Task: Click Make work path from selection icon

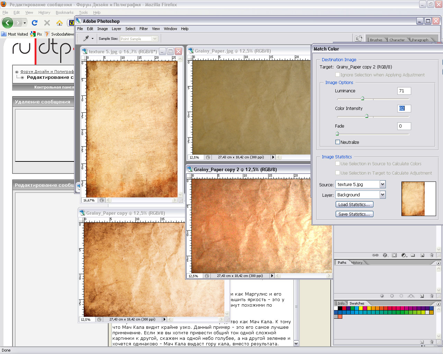Action: coord(411,296)
